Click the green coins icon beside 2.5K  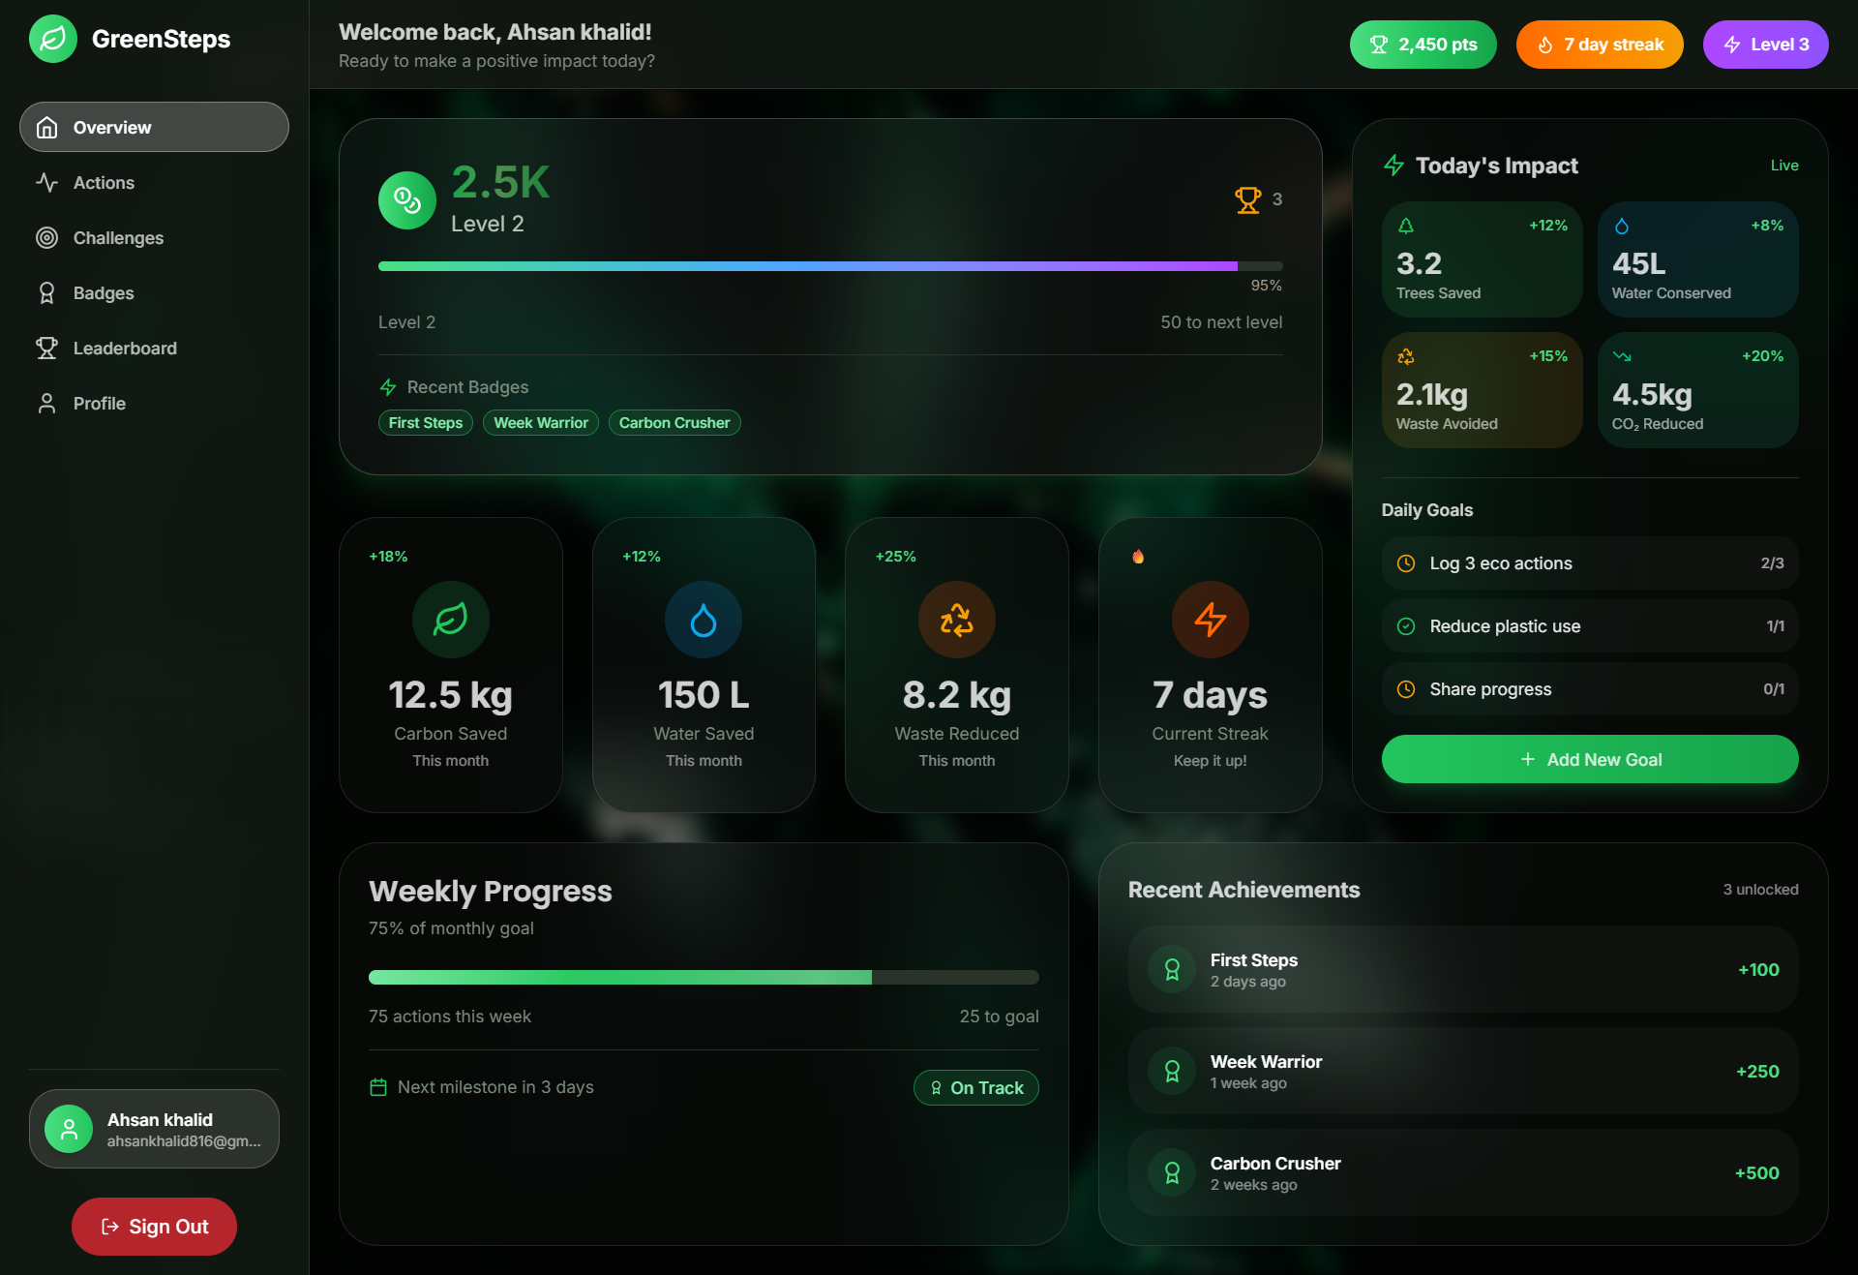point(406,200)
